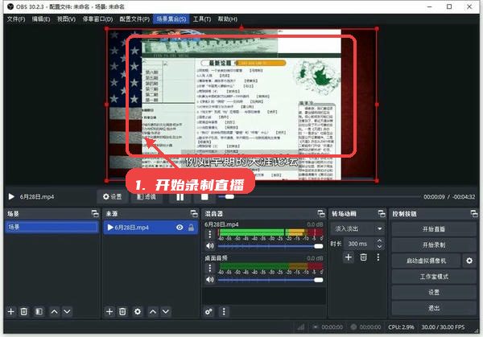Open options dots for 桌面音频
Screen dimensions: 483x337
210,268
